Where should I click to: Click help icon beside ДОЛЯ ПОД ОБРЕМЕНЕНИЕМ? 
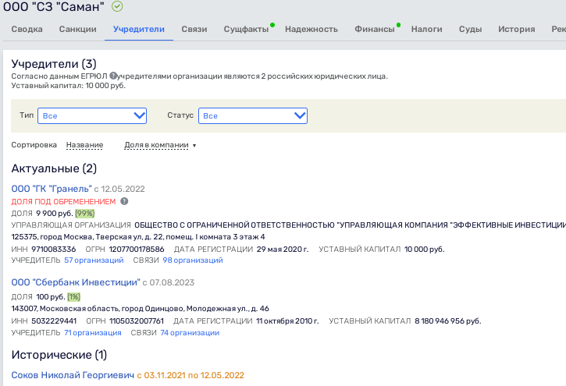click(124, 201)
